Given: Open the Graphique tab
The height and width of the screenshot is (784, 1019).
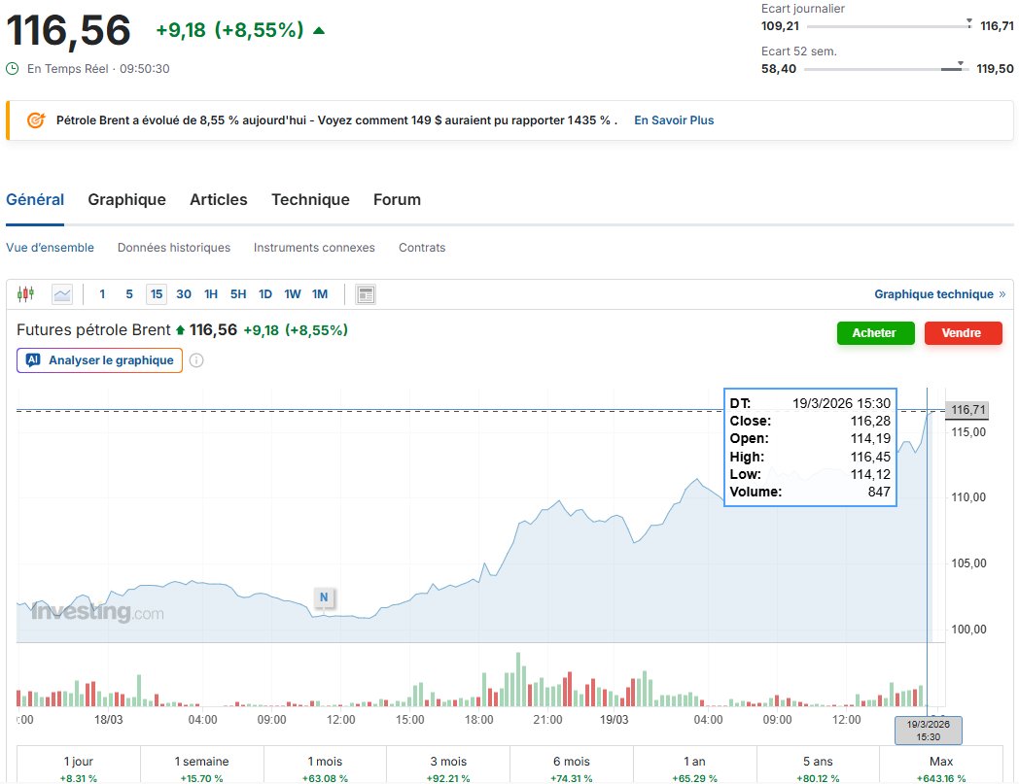Looking at the screenshot, I should (126, 199).
